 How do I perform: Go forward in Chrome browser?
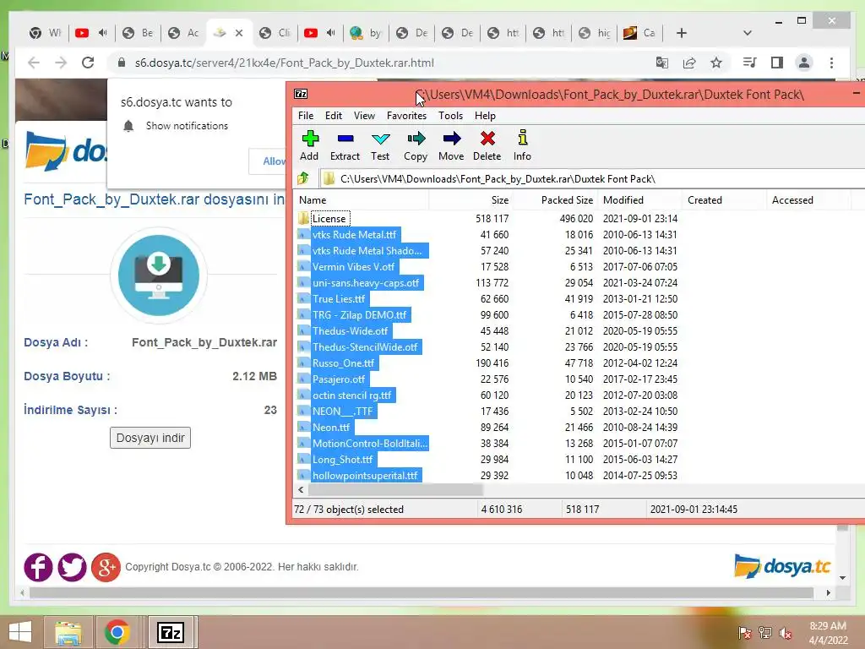[x=61, y=63]
